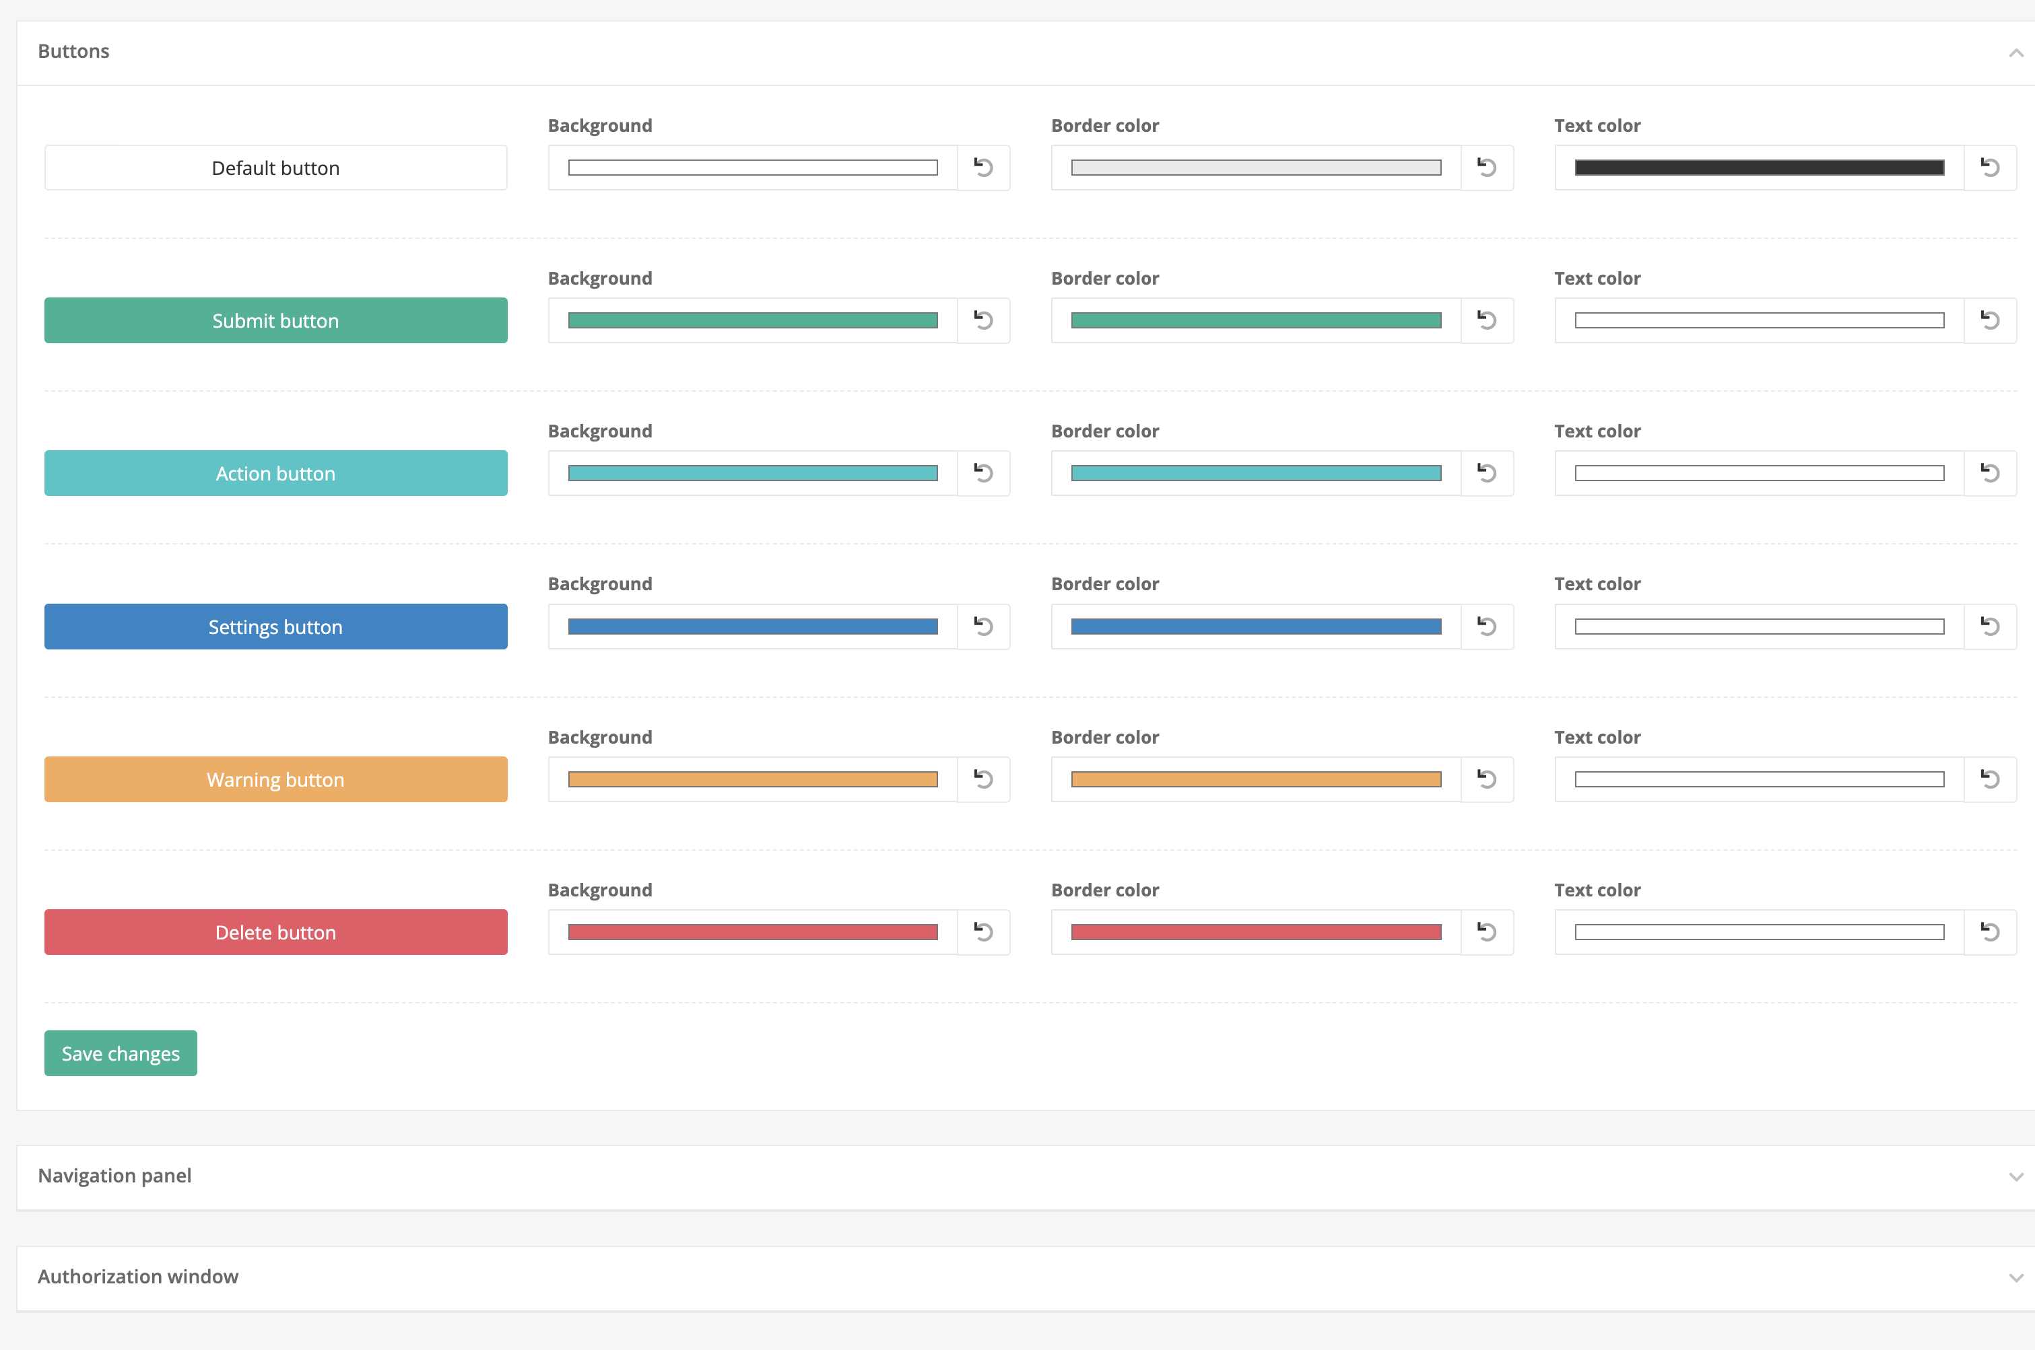Open Warning button background color picker
Image resolution: width=2035 pixels, height=1350 pixels.
pyautogui.click(x=752, y=779)
